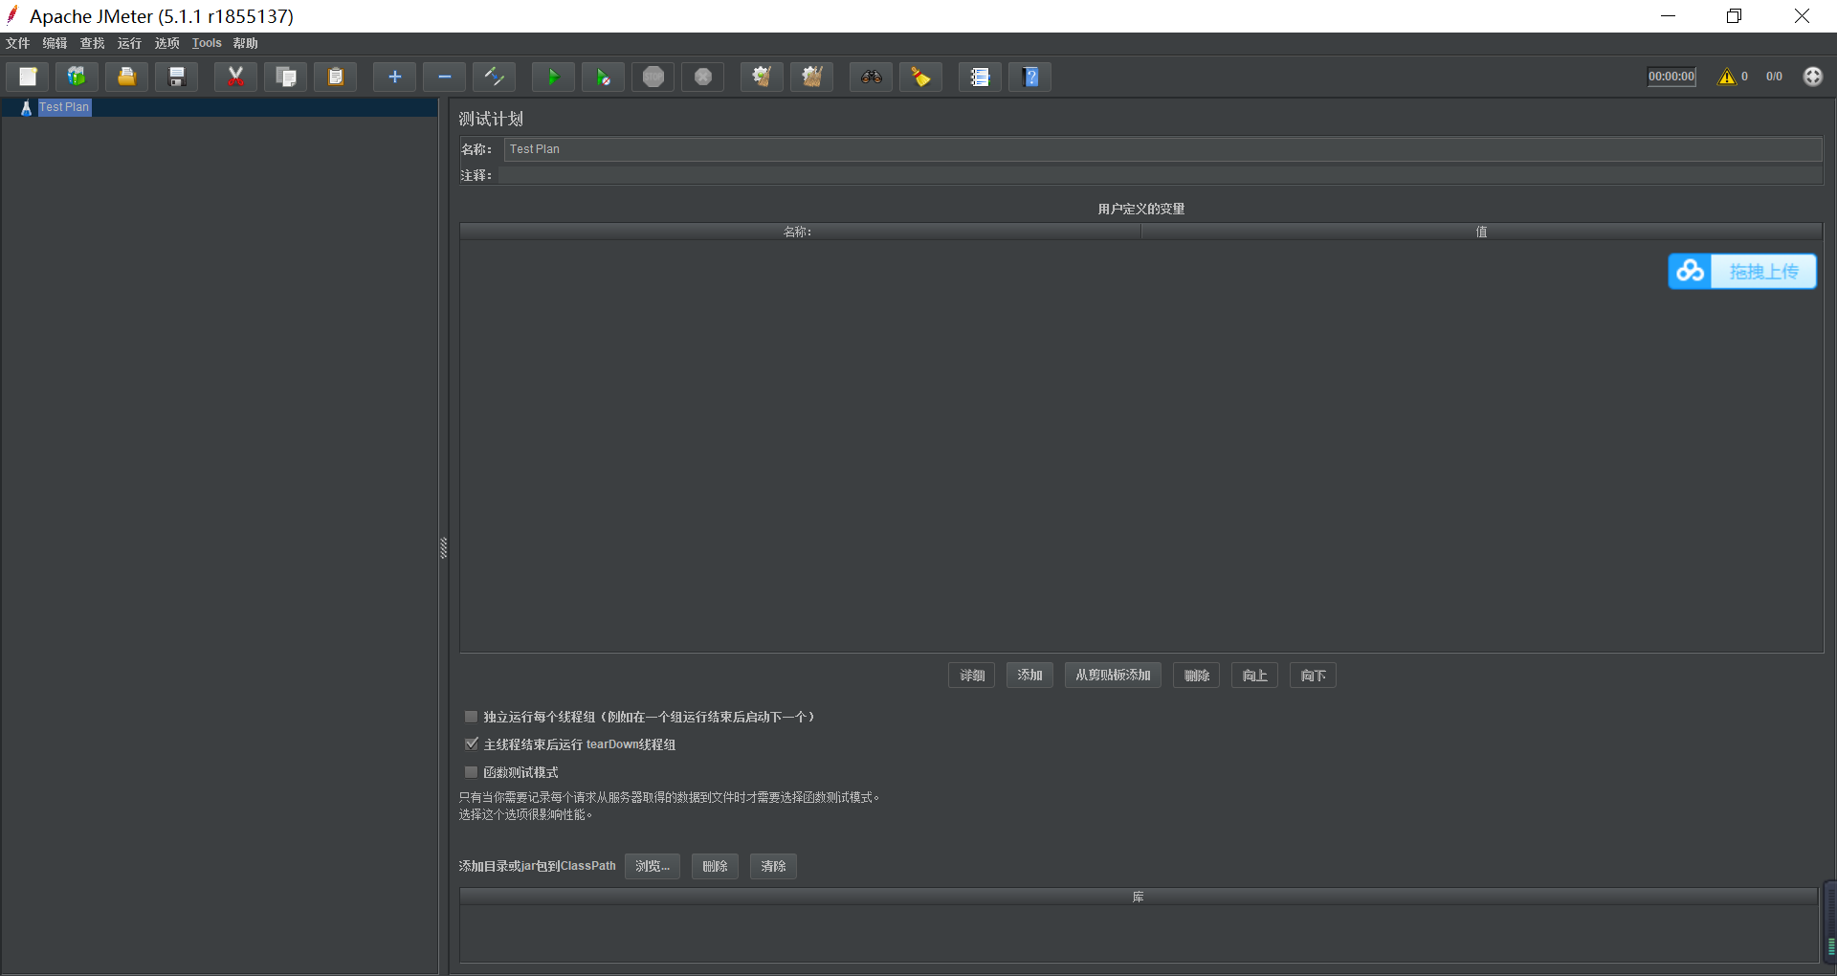The width and height of the screenshot is (1837, 976).
Task: Collapse all nodes with minus icon
Action: click(x=444, y=77)
